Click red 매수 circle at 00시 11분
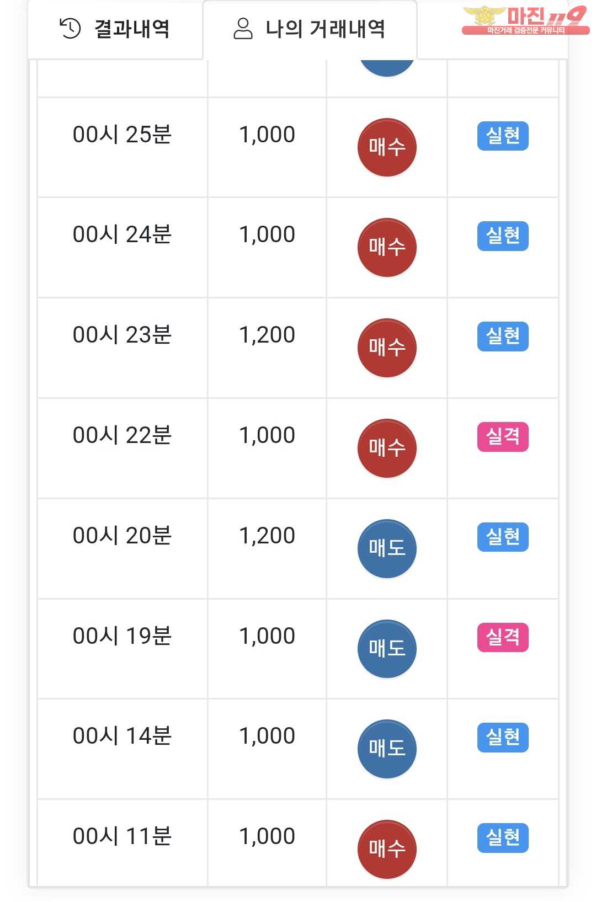Screen dimensions: 596x902 (x=387, y=849)
